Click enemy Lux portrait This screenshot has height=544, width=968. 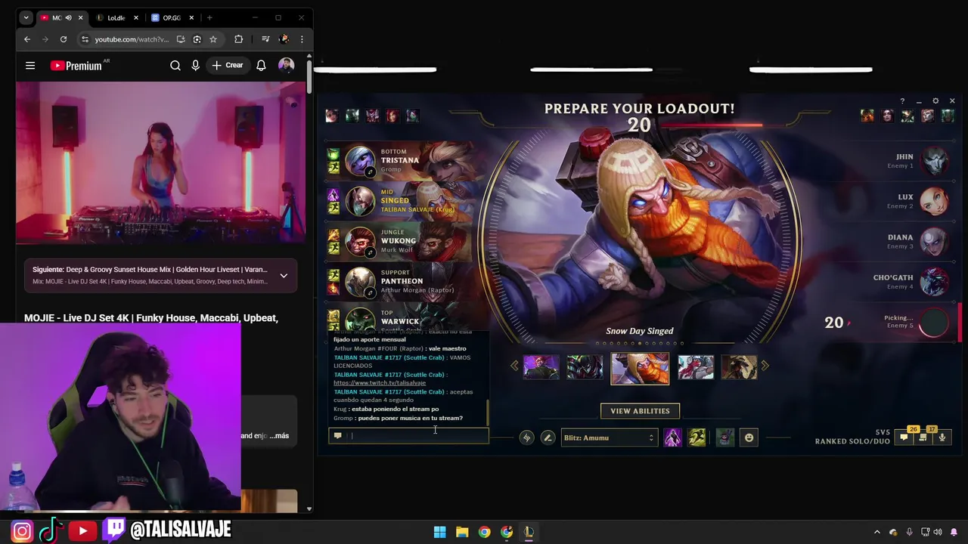(x=935, y=201)
